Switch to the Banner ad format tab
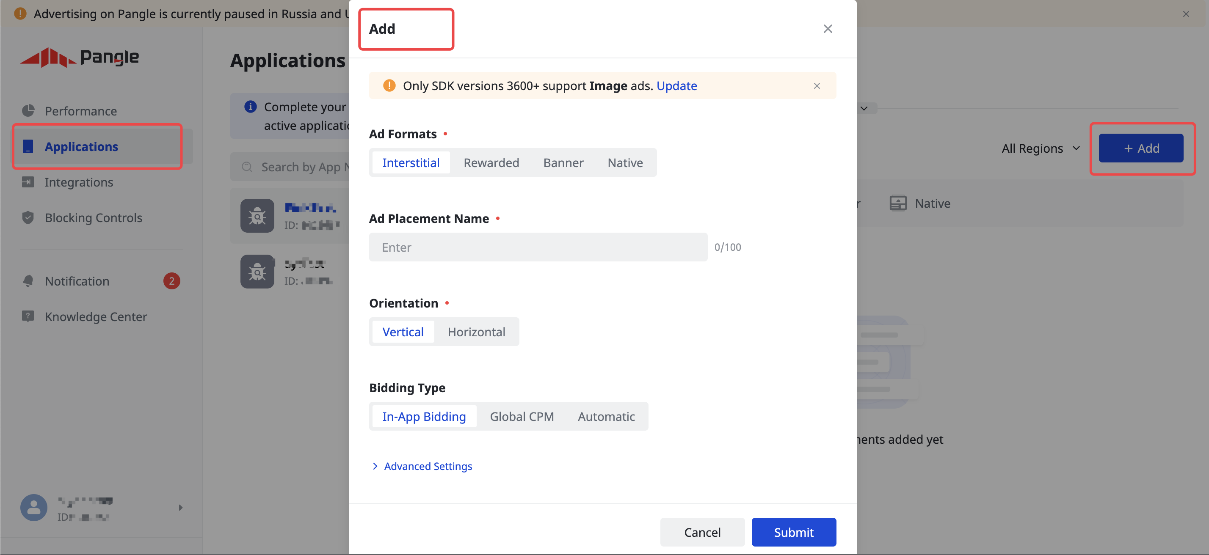This screenshot has width=1209, height=555. click(x=563, y=162)
